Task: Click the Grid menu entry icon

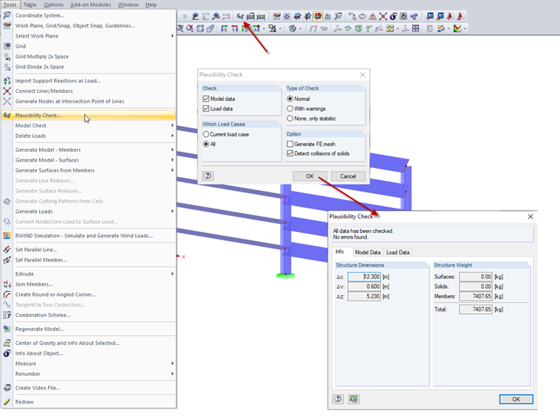Action: 7,46
